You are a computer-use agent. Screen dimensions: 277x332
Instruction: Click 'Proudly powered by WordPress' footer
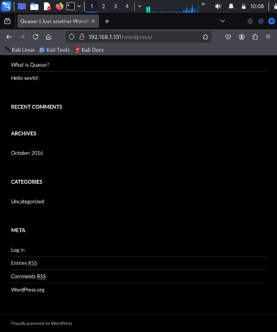tap(42, 323)
